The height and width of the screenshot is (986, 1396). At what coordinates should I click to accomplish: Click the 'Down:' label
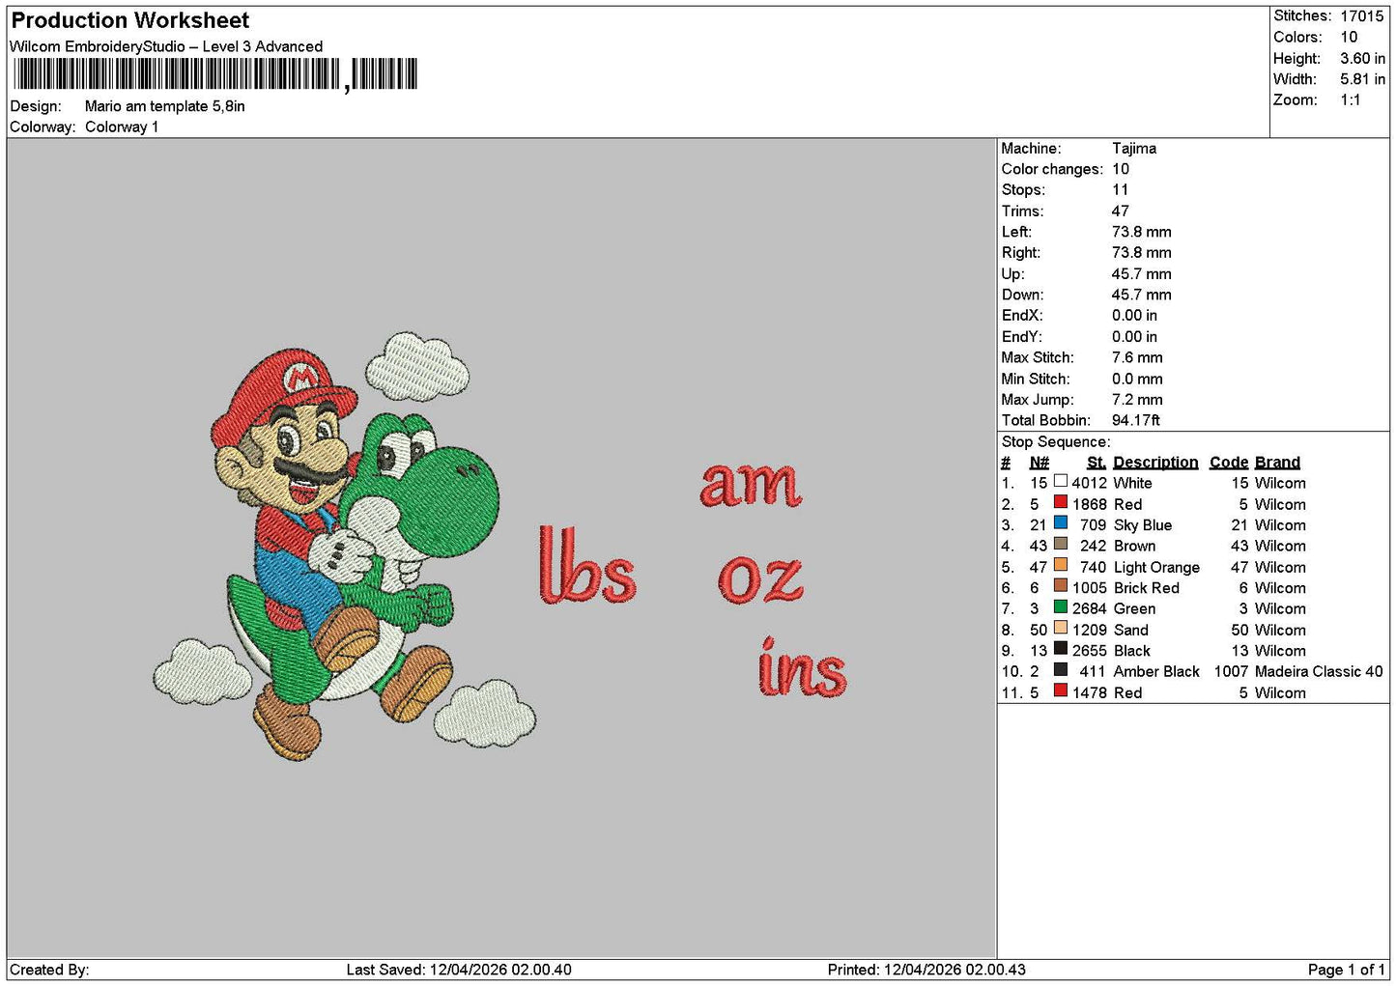[1022, 295]
